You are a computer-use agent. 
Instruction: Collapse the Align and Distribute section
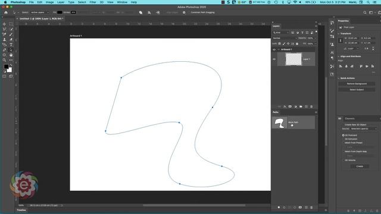[x=339, y=56]
